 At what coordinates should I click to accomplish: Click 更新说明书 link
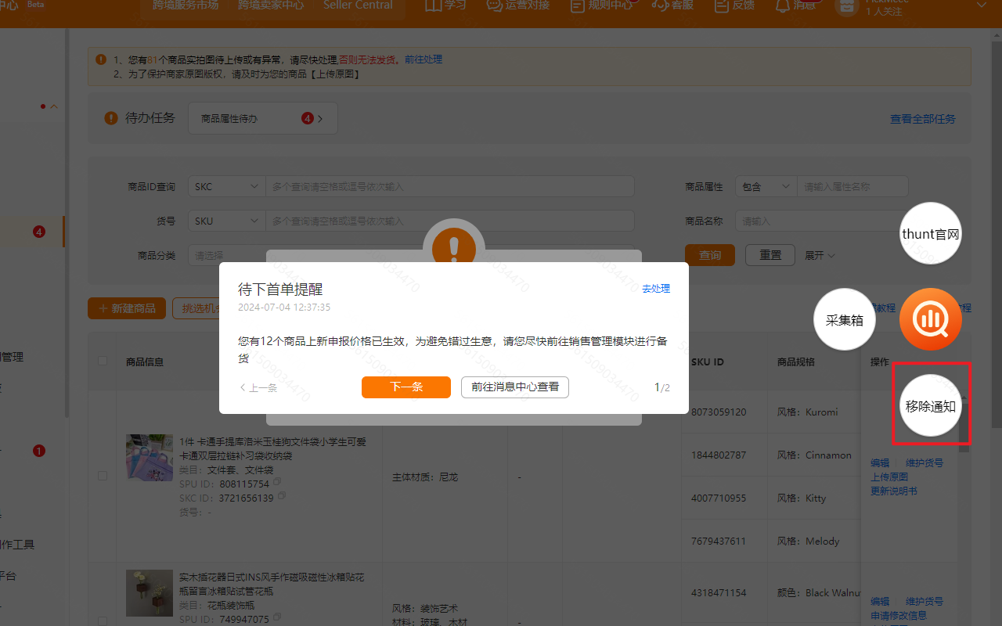894,491
